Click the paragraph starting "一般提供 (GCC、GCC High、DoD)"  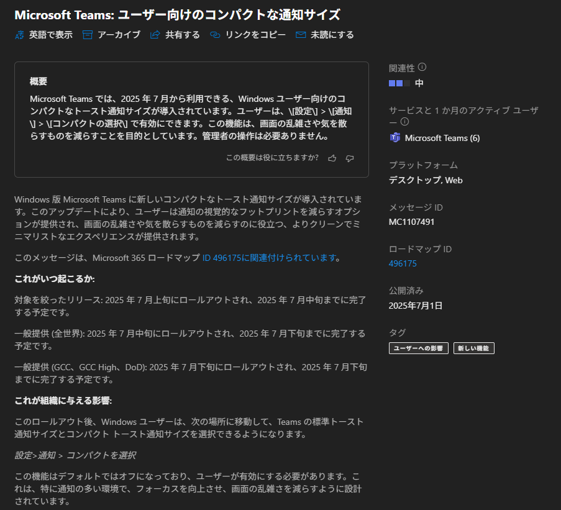tap(191, 373)
